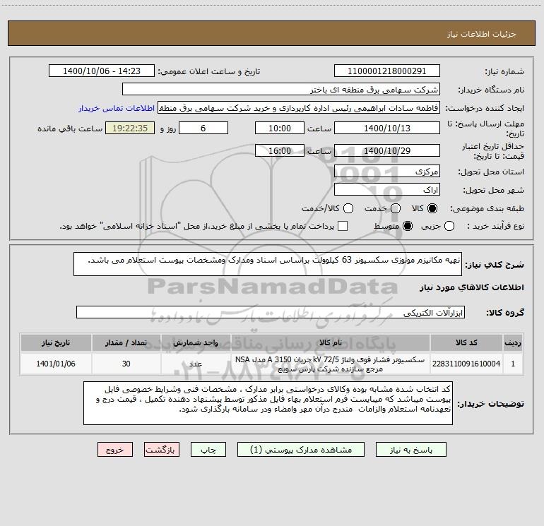Click the اطلاعات کالاهای مورد نیاز heading
544x526 pixels.
click(x=472, y=287)
